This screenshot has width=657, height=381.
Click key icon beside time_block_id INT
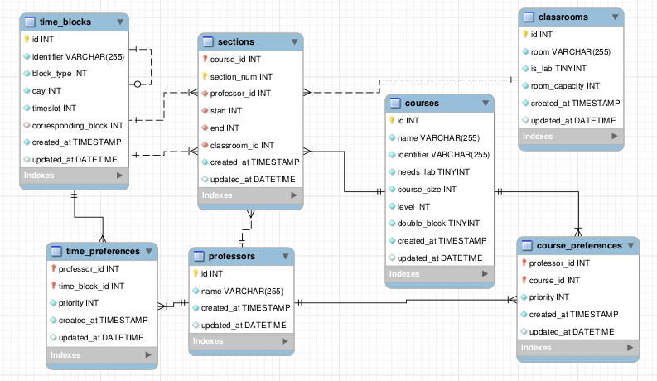[53, 286]
